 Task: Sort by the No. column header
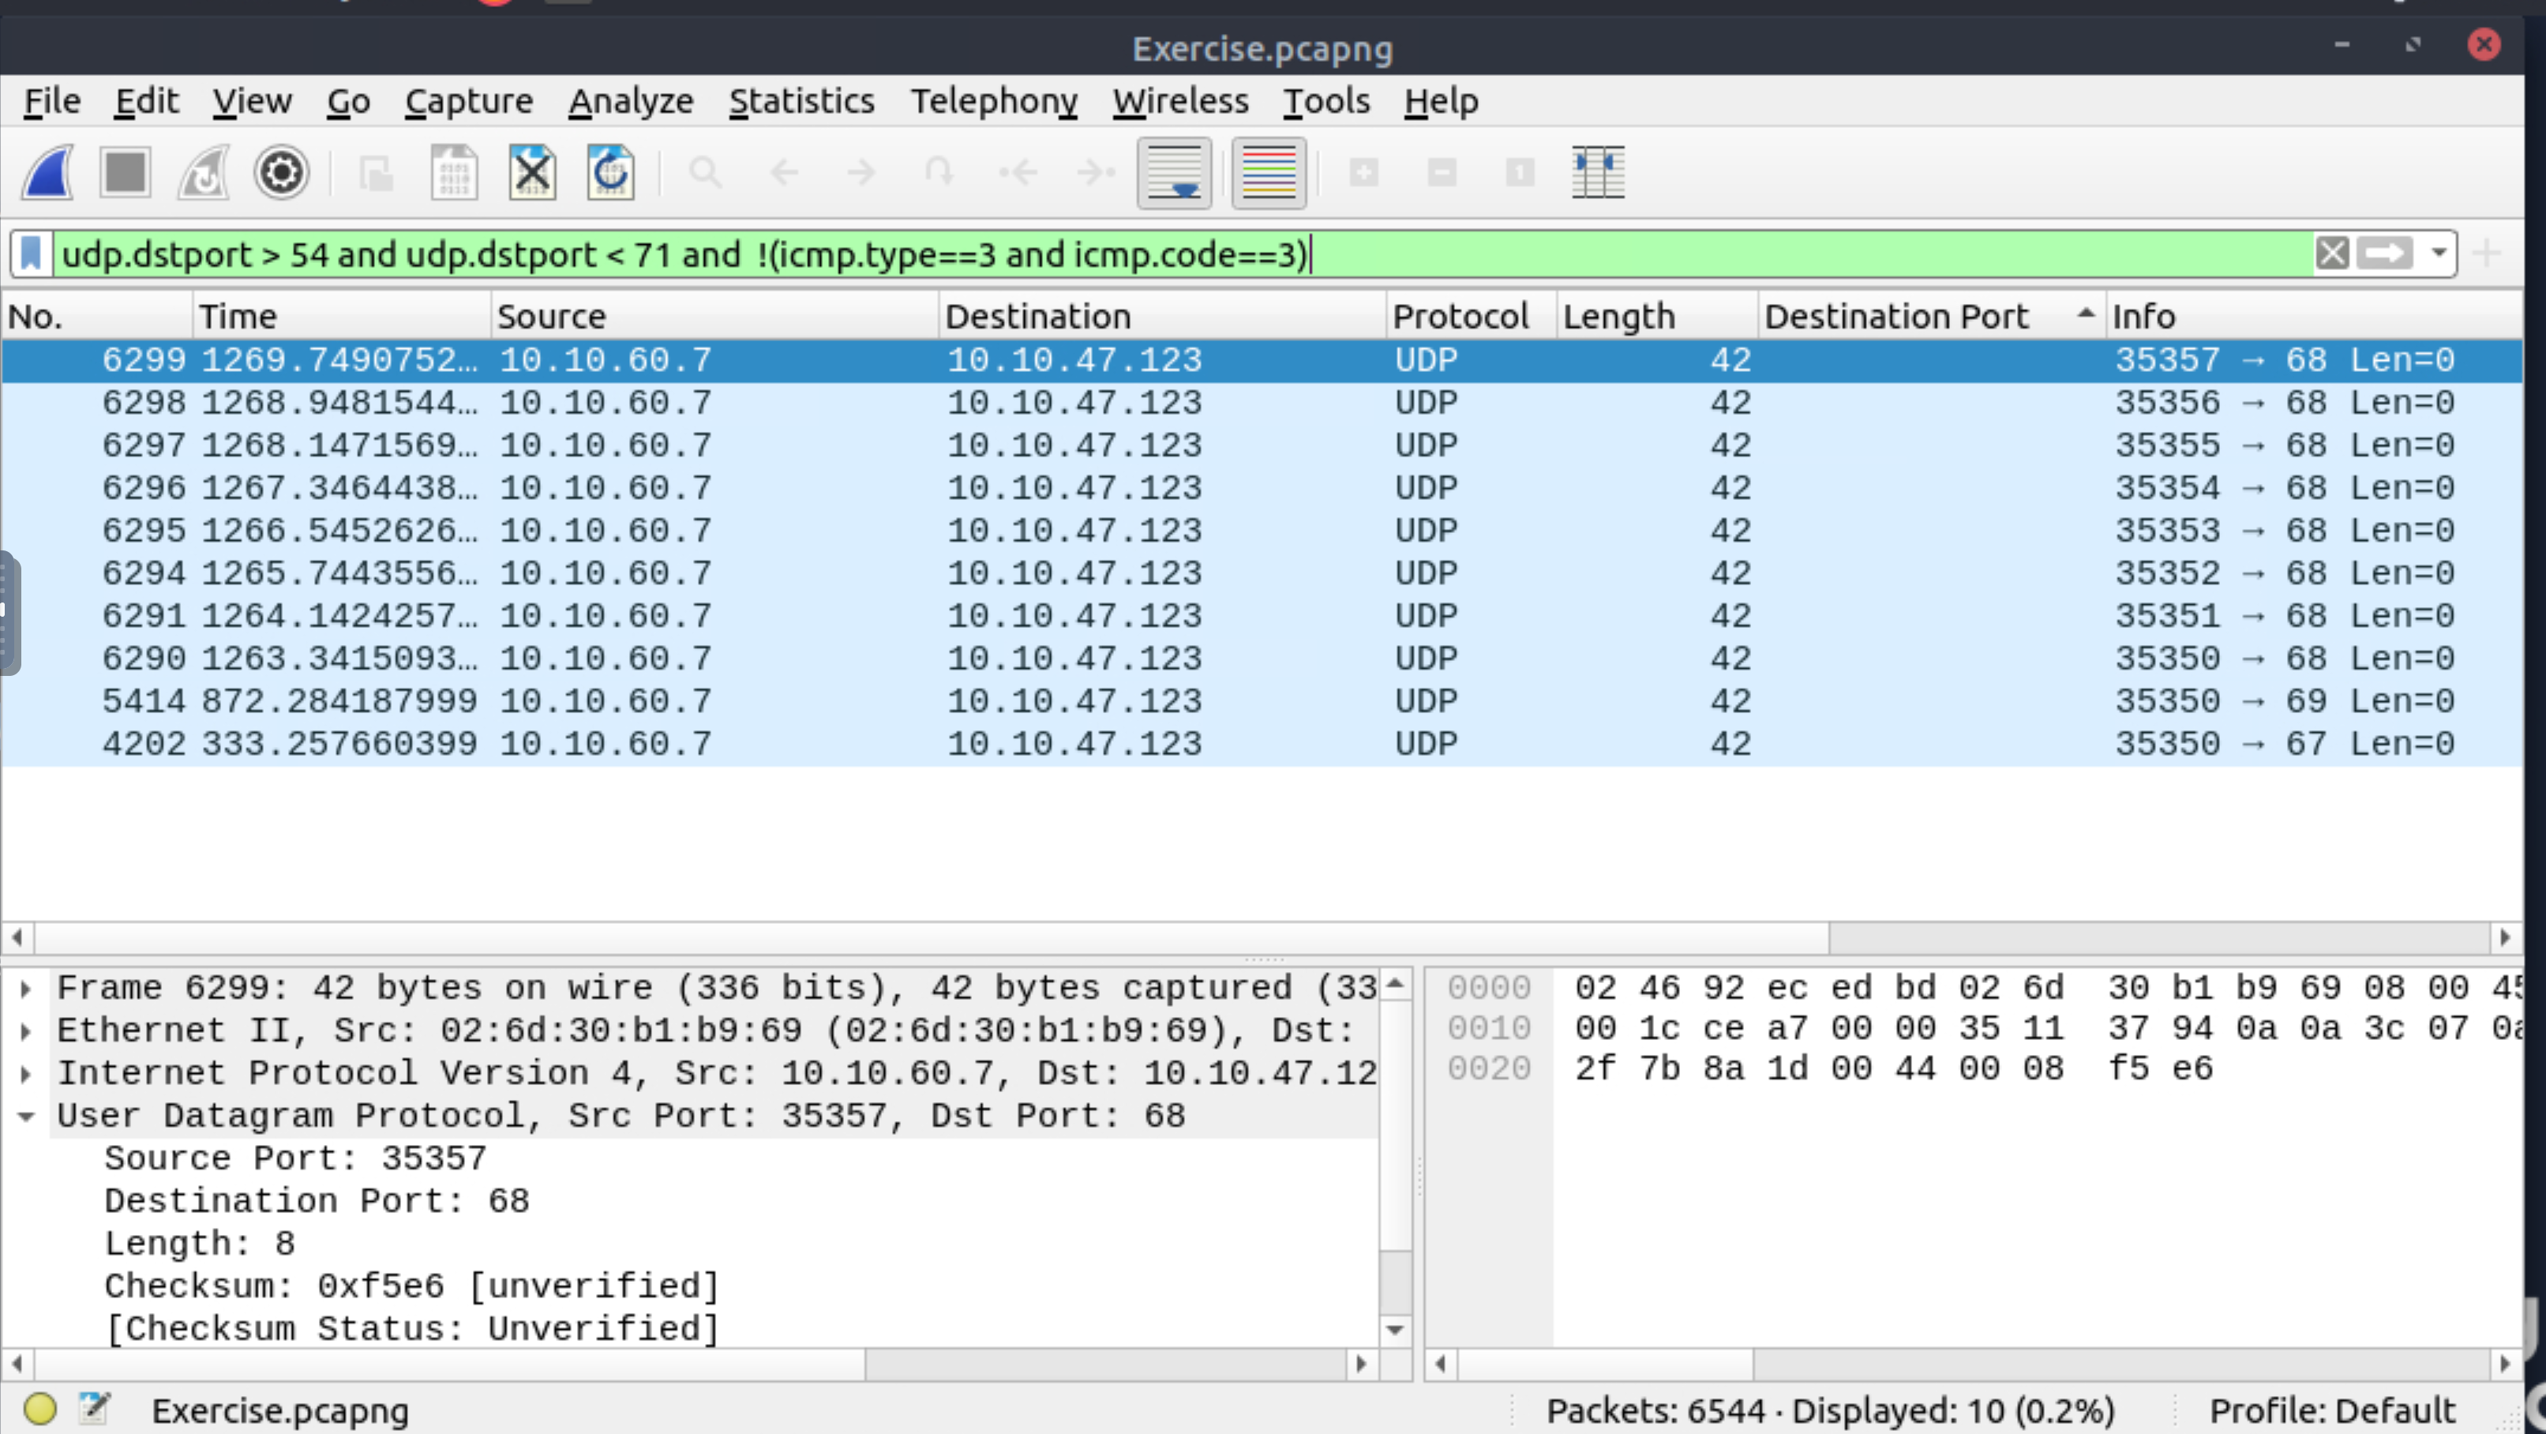tap(97, 316)
